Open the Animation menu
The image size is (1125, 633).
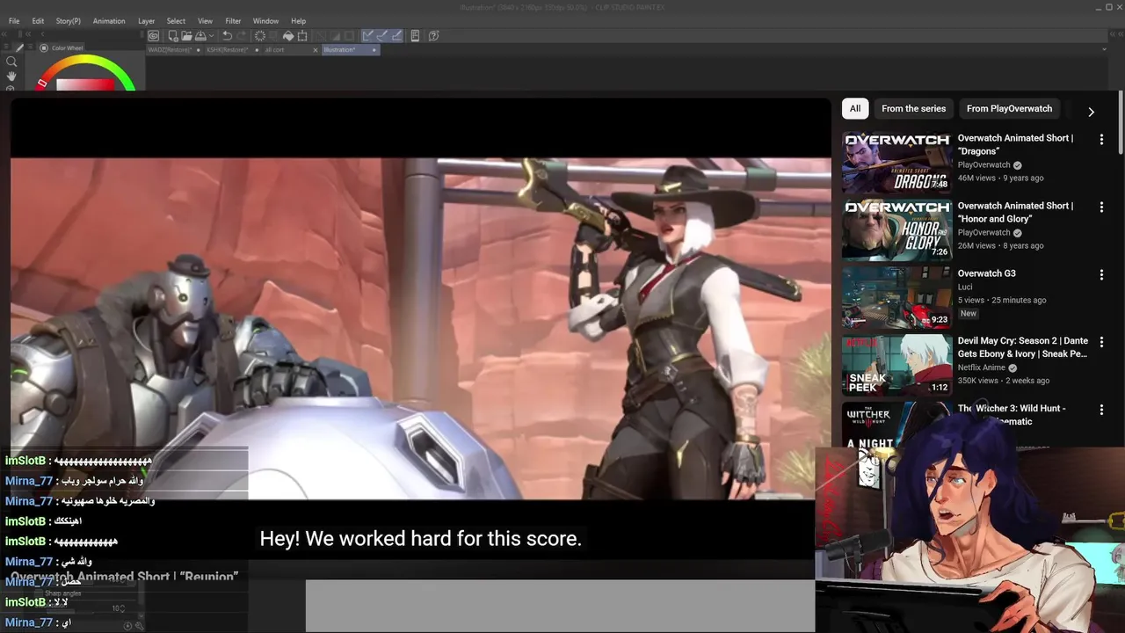pyautogui.click(x=109, y=21)
